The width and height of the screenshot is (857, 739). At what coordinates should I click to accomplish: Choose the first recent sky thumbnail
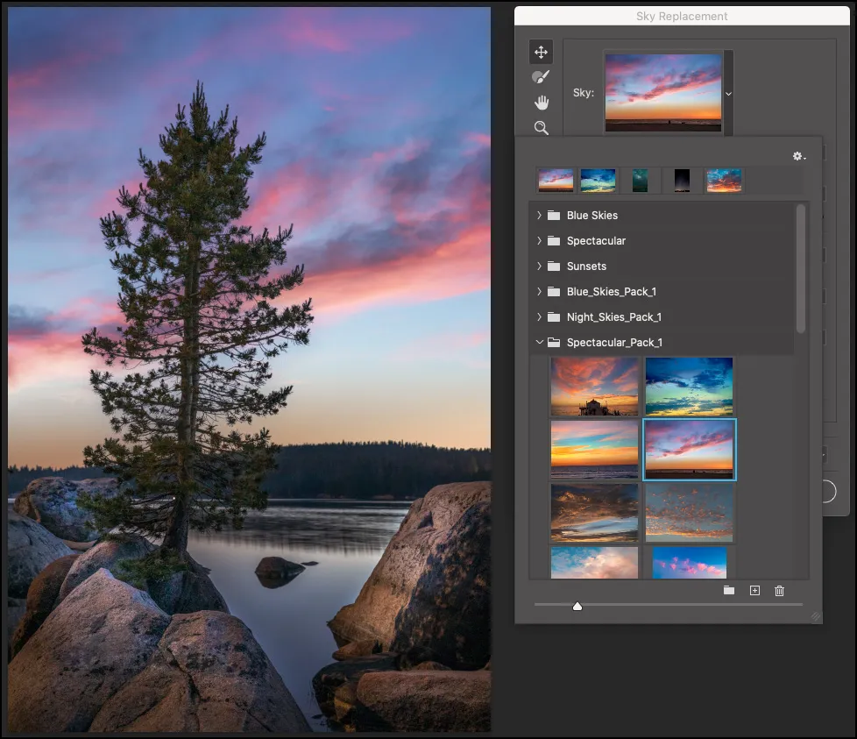point(556,181)
